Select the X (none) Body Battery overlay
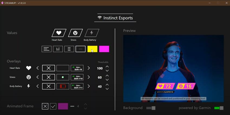 tap(48, 86)
